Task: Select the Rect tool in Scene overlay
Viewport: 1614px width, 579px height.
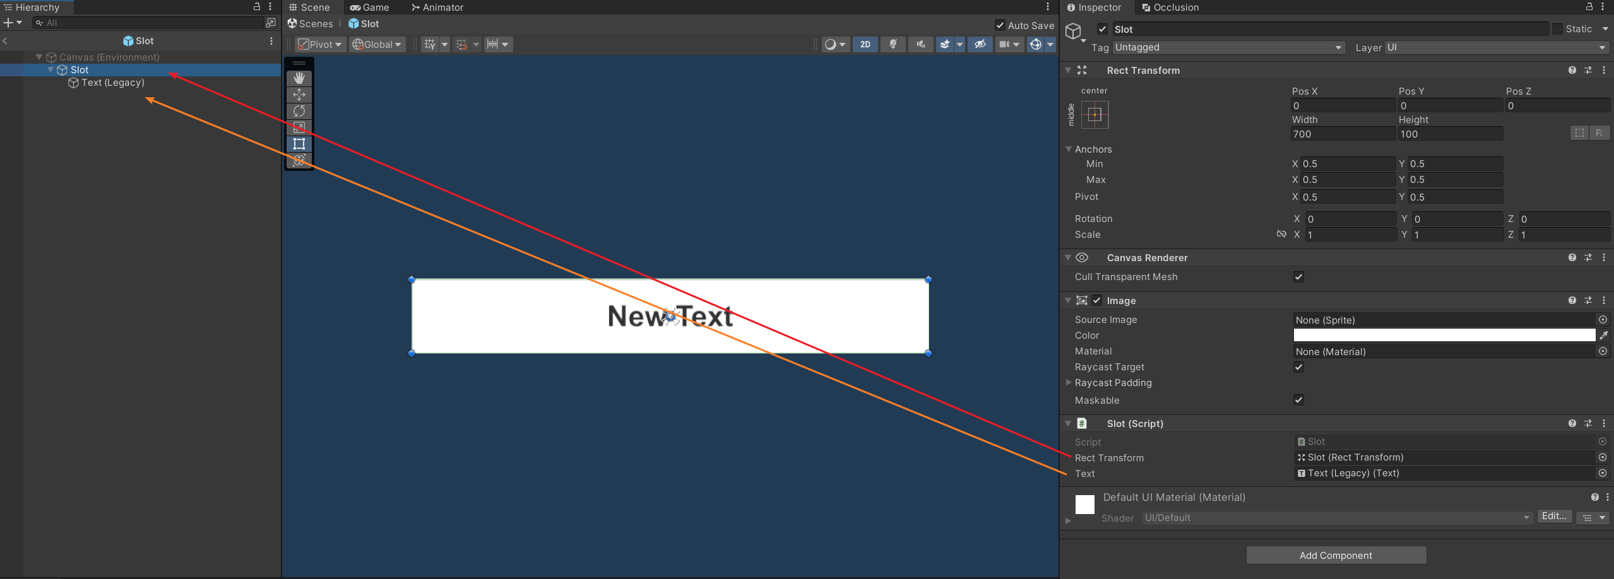Action: point(299,144)
